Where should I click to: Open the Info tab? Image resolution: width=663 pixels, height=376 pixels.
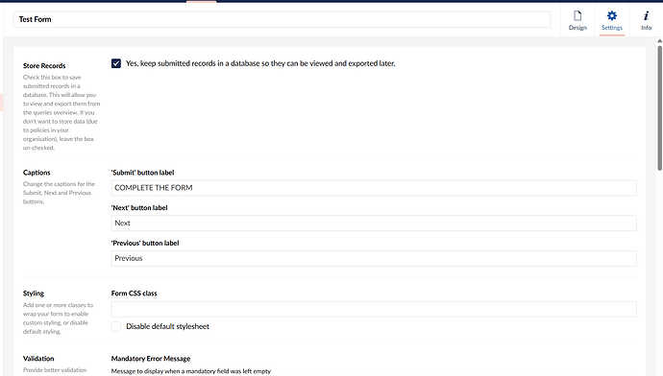click(x=646, y=20)
